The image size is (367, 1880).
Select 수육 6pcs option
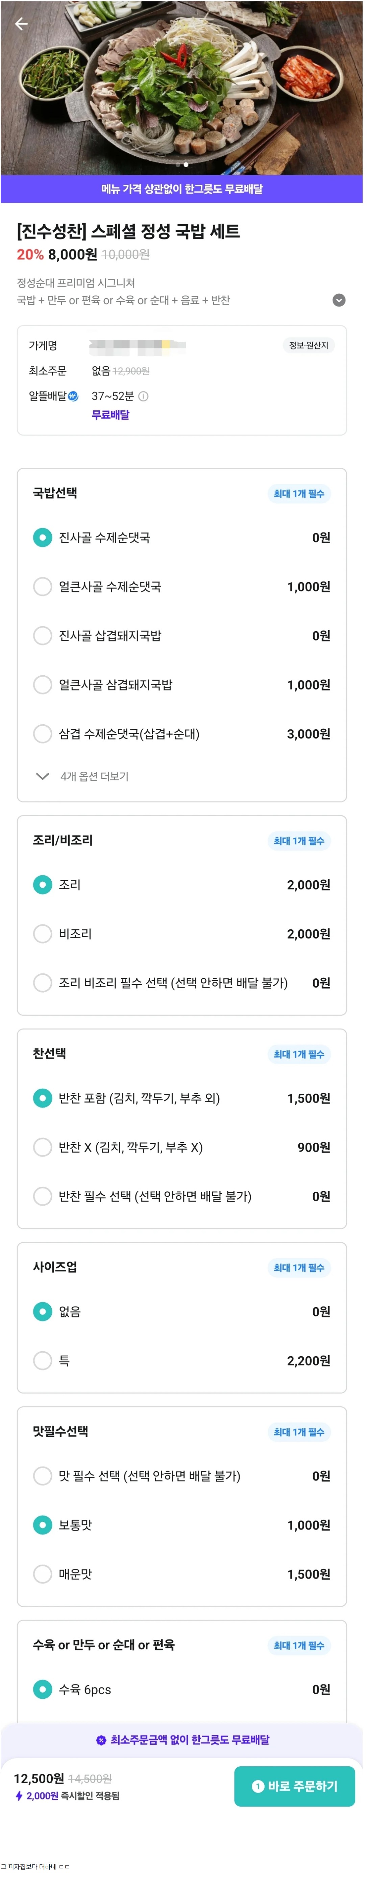click(x=183, y=1708)
